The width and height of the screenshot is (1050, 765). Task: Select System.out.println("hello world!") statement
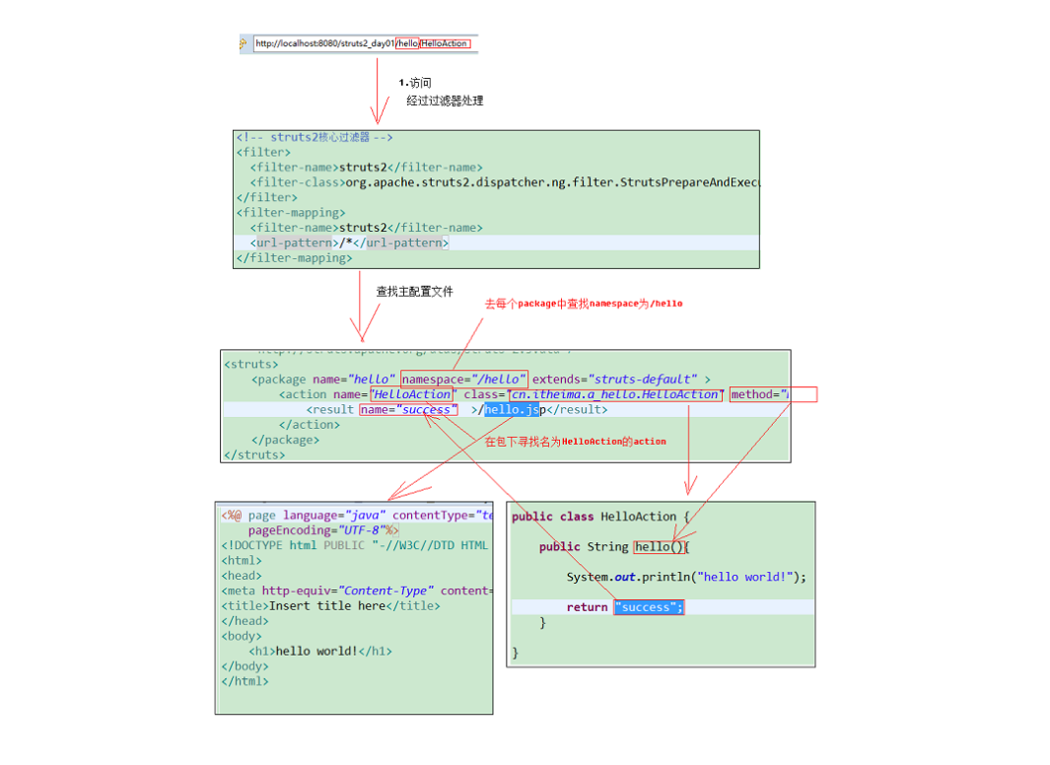click(686, 577)
